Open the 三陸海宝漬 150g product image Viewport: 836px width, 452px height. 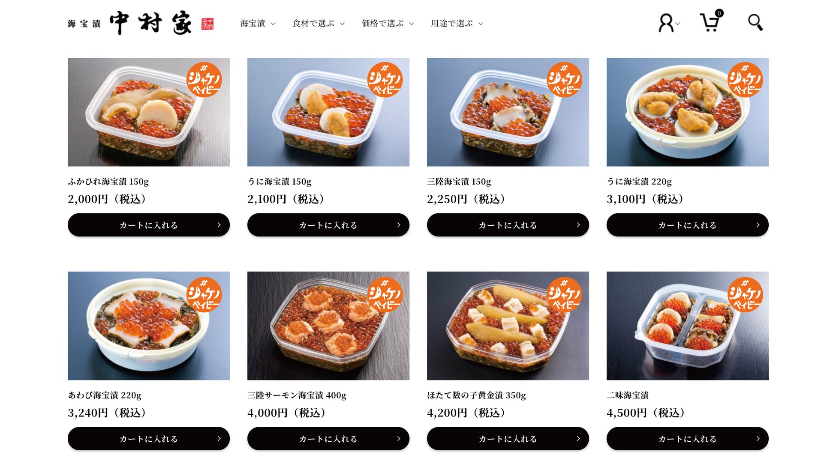[x=508, y=112]
